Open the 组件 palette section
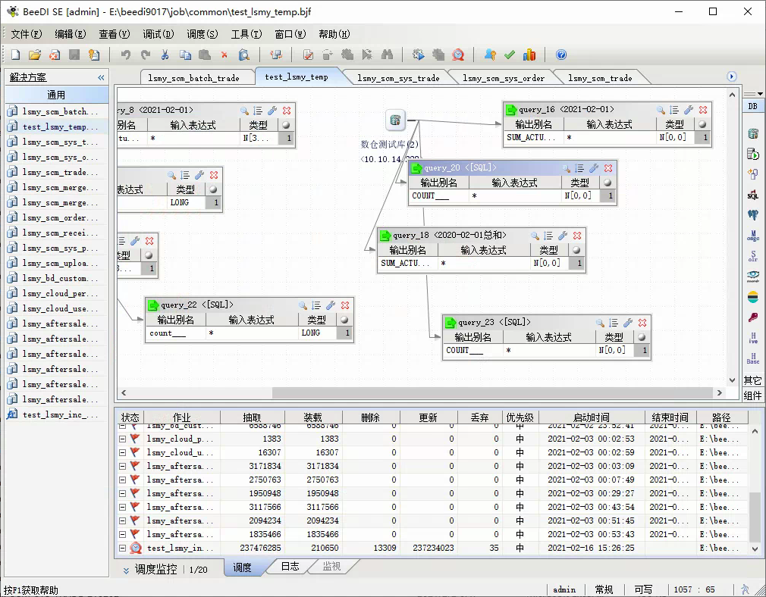This screenshot has height=597, width=766. 753,395
